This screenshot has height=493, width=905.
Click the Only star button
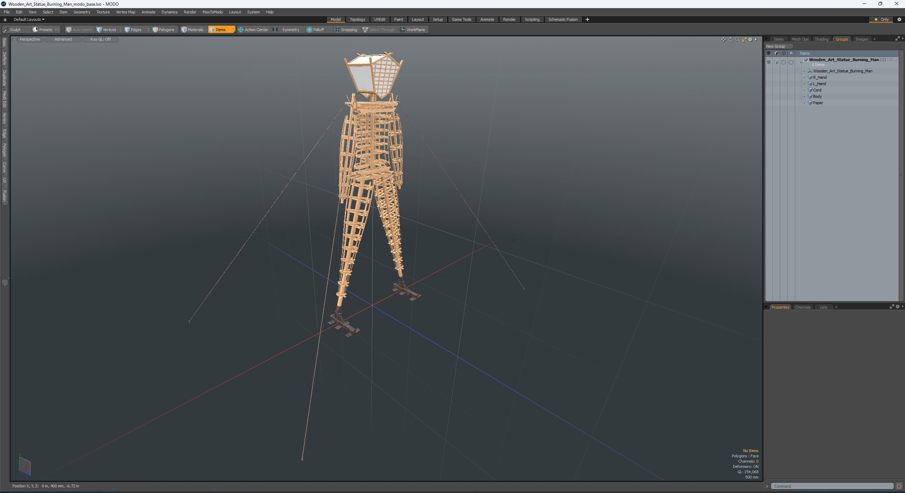(x=881, y=19)
